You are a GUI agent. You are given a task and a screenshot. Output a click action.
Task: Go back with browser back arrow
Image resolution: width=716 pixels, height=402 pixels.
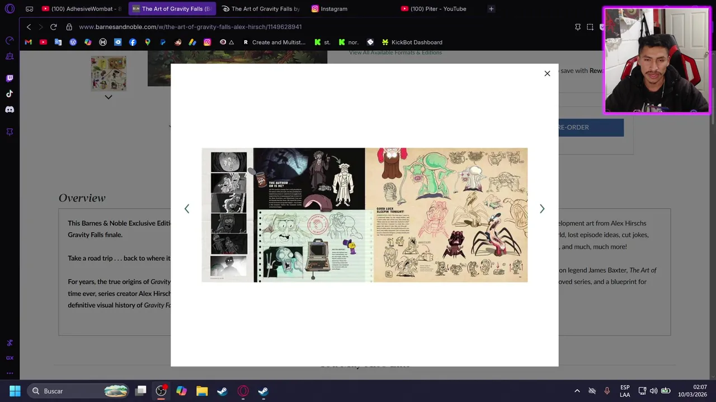pyautogui.click(x=29, y=27)
